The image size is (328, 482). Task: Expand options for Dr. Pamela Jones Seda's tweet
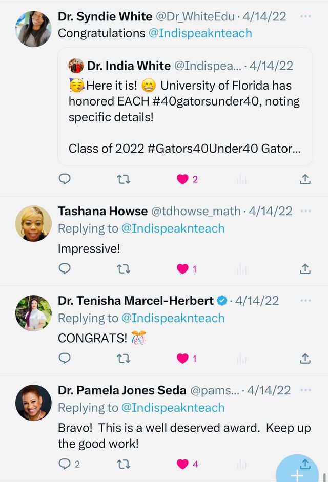(305, 390)
